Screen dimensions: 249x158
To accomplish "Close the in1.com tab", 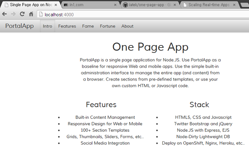I will click(115, 5).
